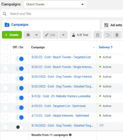Image resolution: width=123 pixels, height=140 pixels.
Task: Open 5/4/22 Cold 3% Website Visitors Lookalike
Action: 61,96
